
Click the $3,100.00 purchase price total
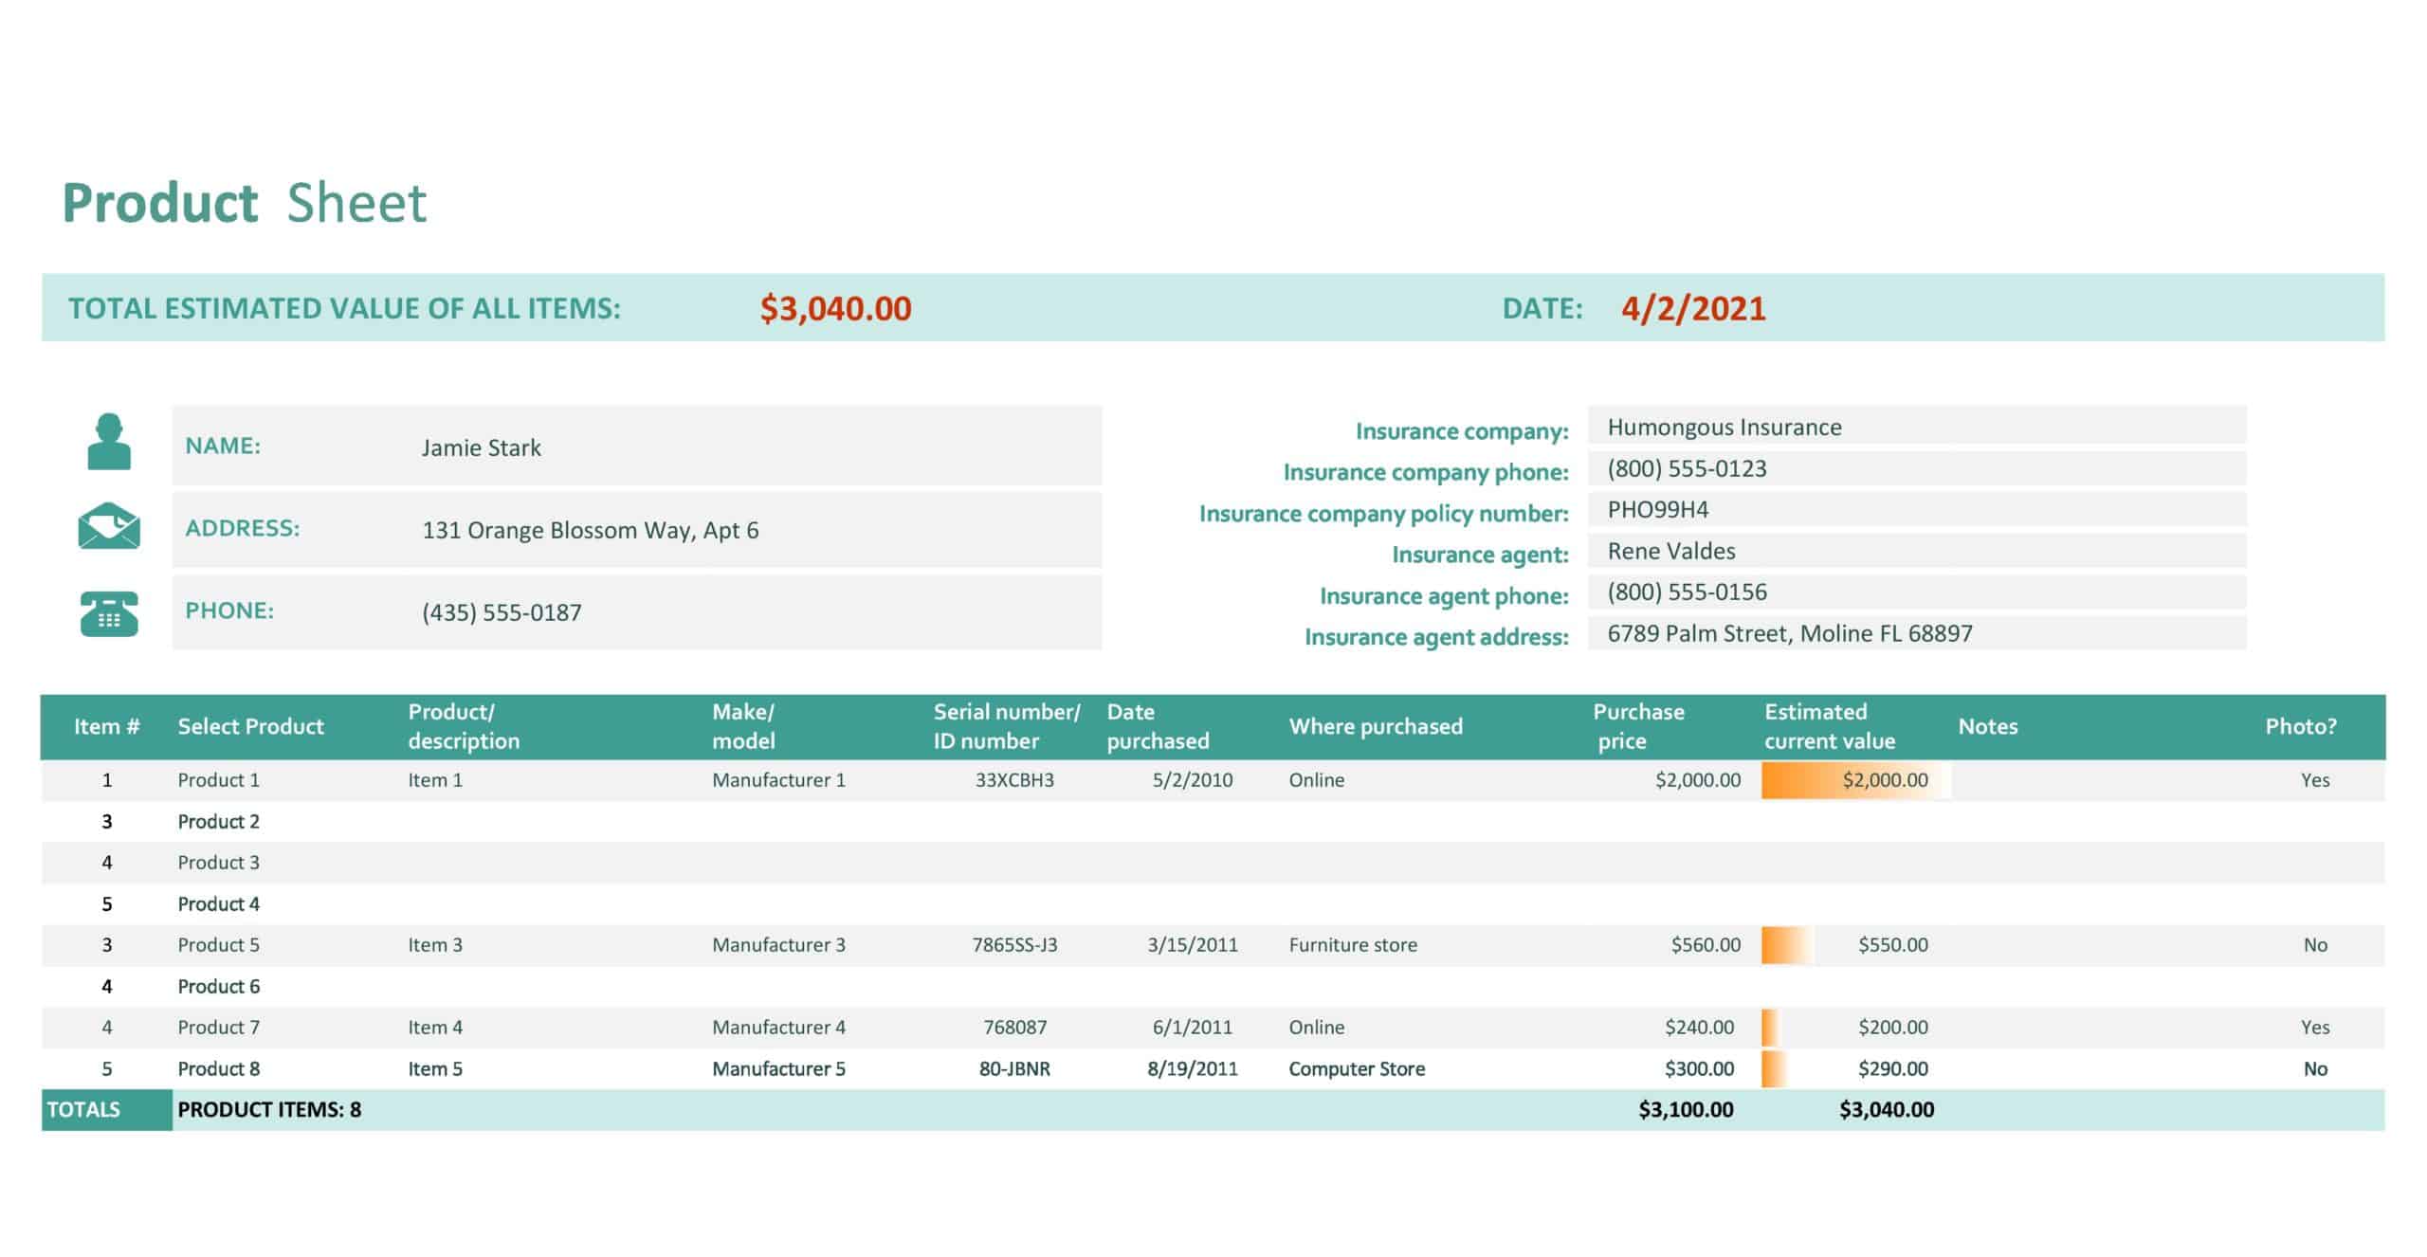click(x=1685, y=1110)
